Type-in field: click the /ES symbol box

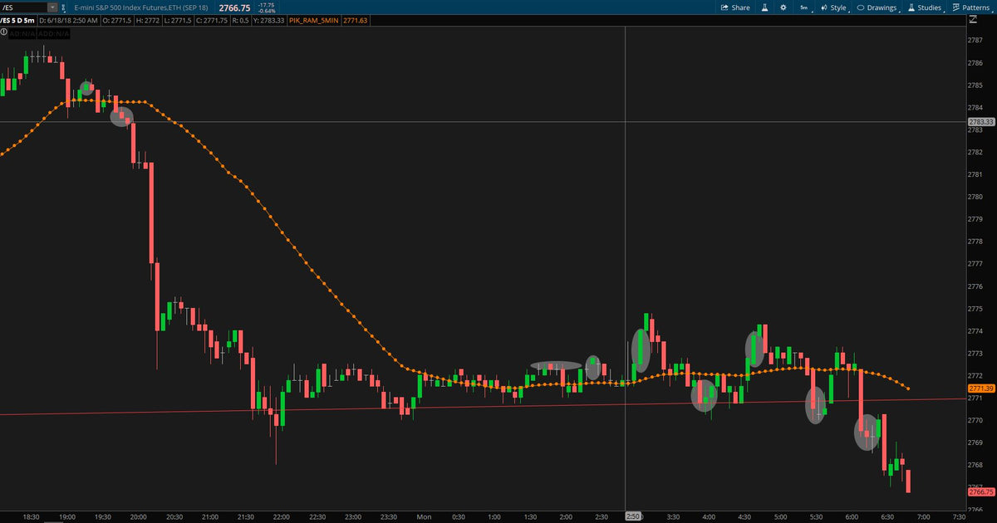pos(24,7)
